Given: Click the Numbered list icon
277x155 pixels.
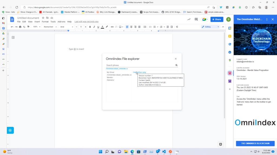Looking at the screenshot, I should (161, 27).
